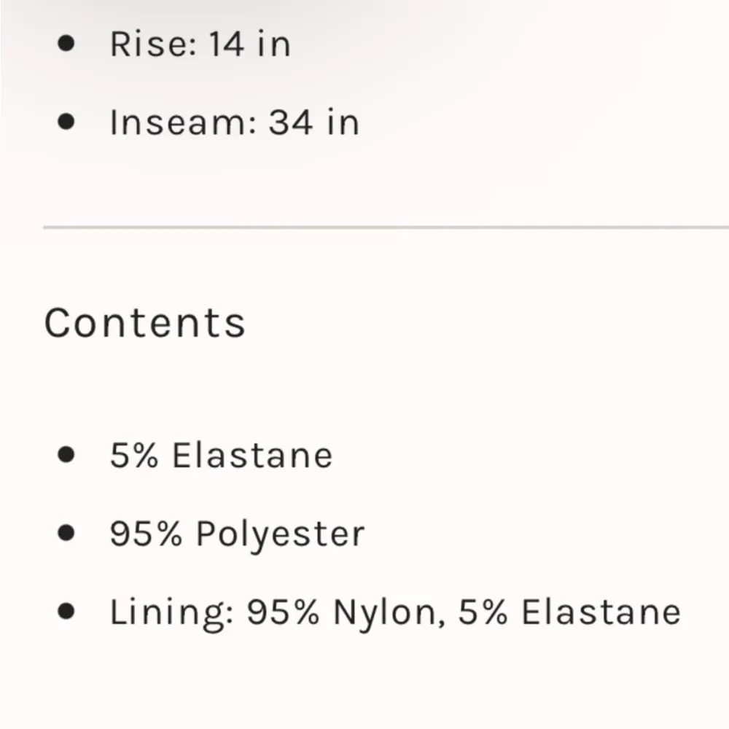Select the Contents section heading

click(144, 322)
